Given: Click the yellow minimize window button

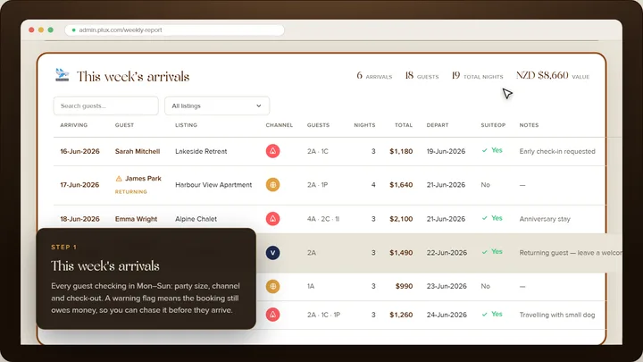Looking at the screenshot, I should [x=41, y=30].
